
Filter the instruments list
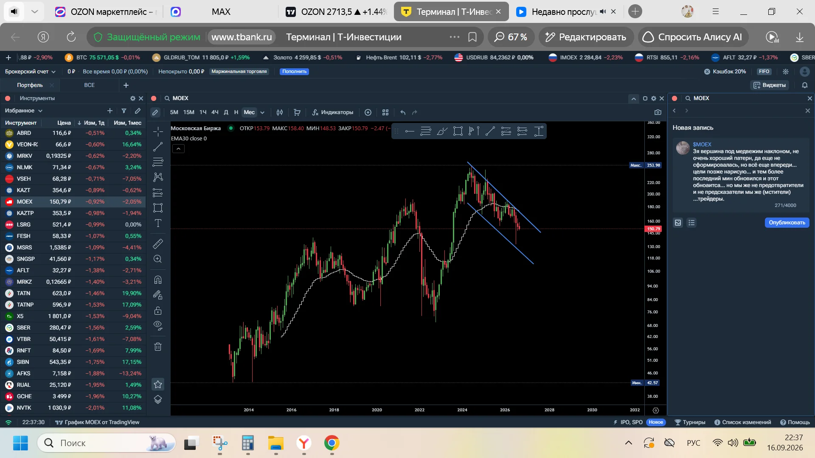pos(124,111)
